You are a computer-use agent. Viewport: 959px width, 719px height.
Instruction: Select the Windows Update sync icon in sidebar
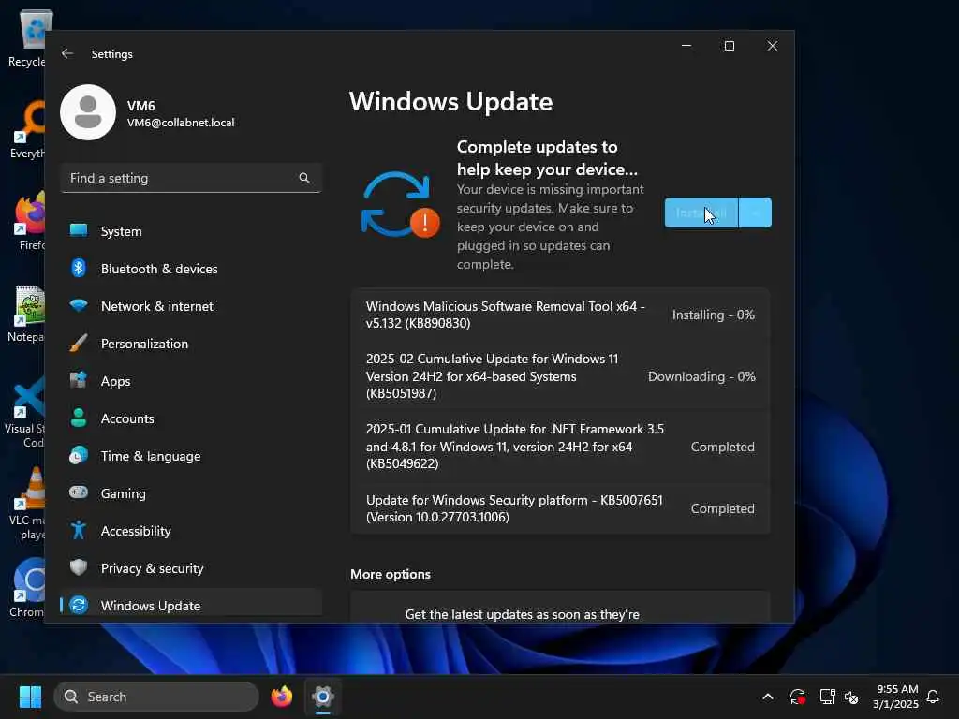coord(79,606)
